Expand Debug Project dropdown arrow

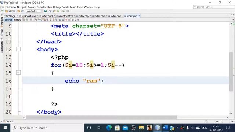coord(65,11)
